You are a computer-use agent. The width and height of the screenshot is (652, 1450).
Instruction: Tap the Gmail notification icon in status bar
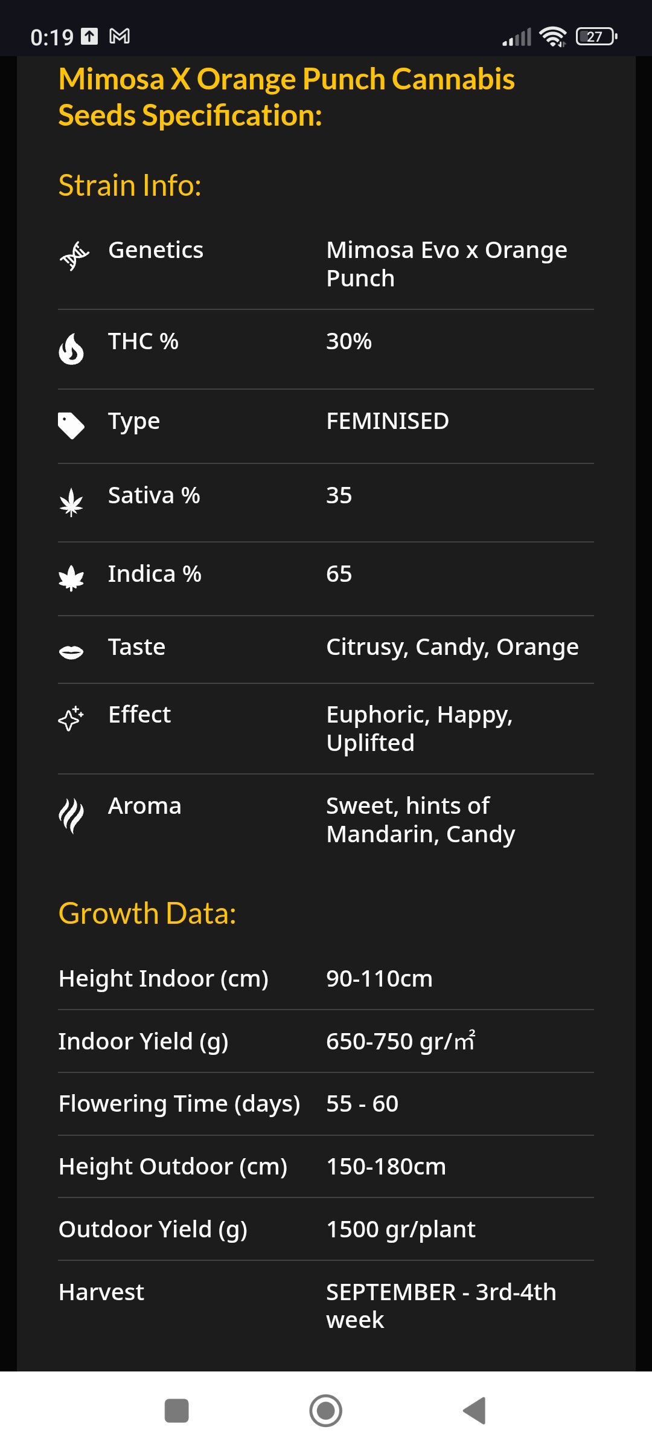coord(120,37)
